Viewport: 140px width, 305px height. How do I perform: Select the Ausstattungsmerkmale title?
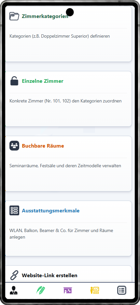[50, 210]
